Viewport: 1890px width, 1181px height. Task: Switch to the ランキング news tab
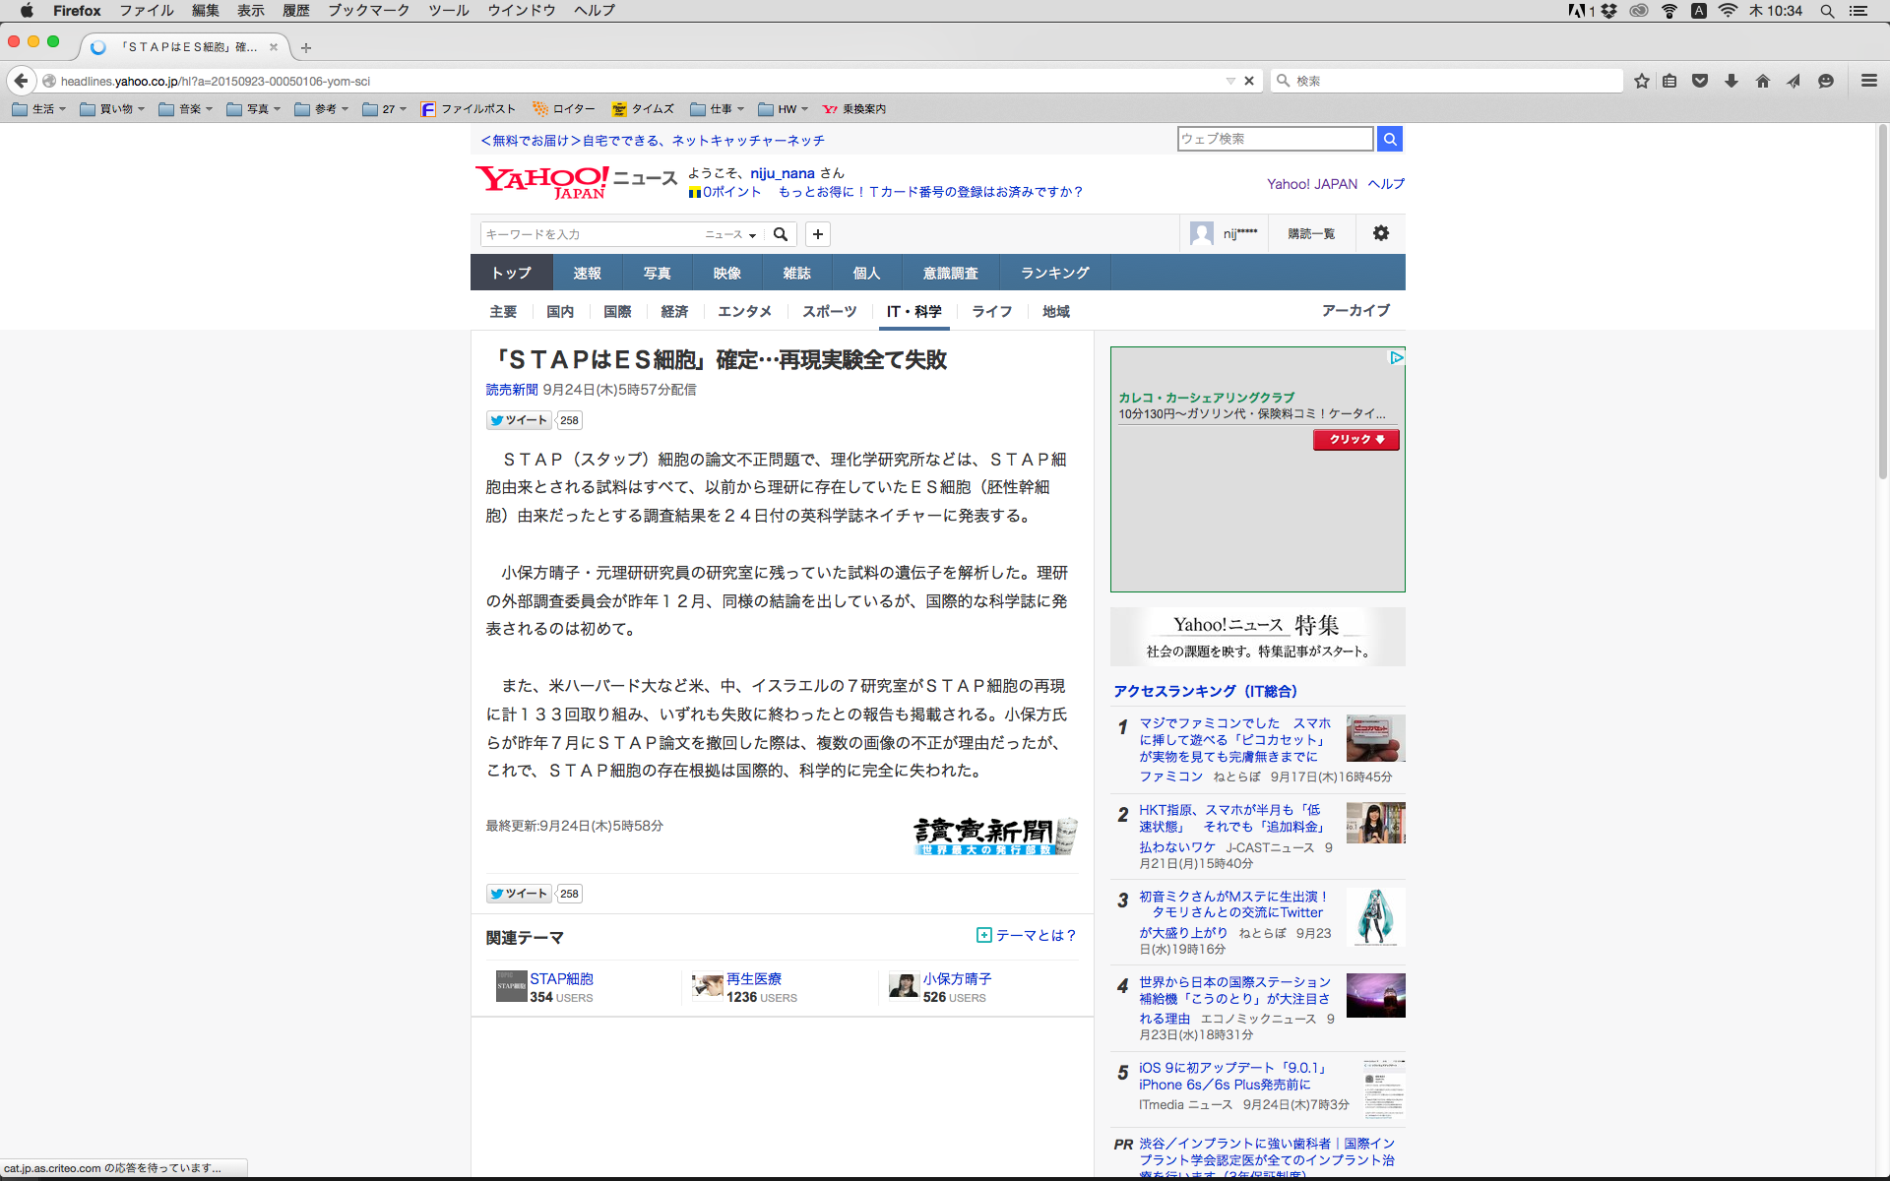pos(1054,273)
